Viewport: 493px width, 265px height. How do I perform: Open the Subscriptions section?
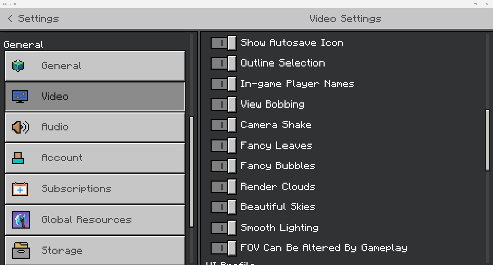[x=95, y=189]
